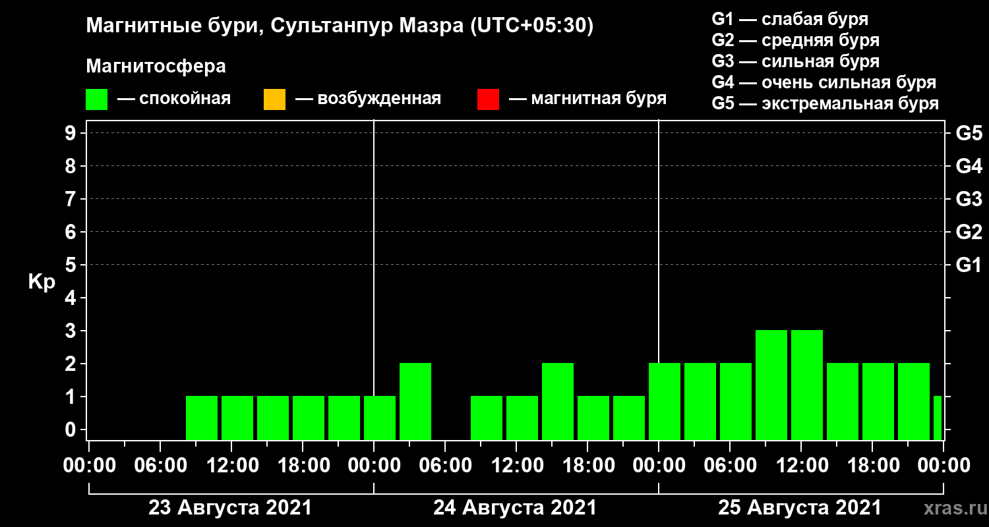Click the 'G3' right-axis label
This screenshot has height=527, width=989.
coord(969,200)
